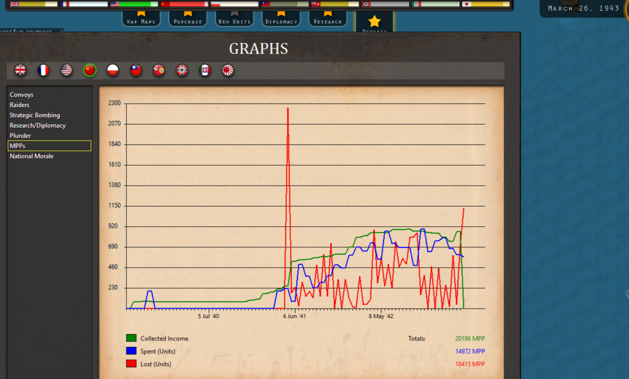Click the 230 y-axis label

[113, 287]
